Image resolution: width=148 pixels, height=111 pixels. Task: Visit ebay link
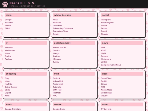point(7,81)
